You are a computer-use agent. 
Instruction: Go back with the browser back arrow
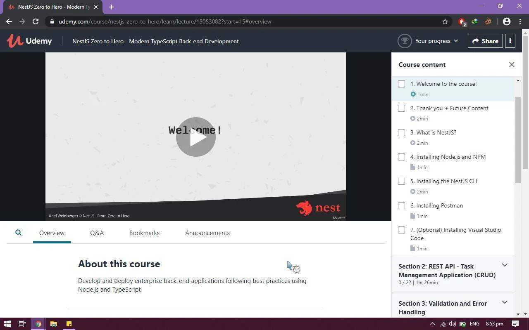coord(9,21)
